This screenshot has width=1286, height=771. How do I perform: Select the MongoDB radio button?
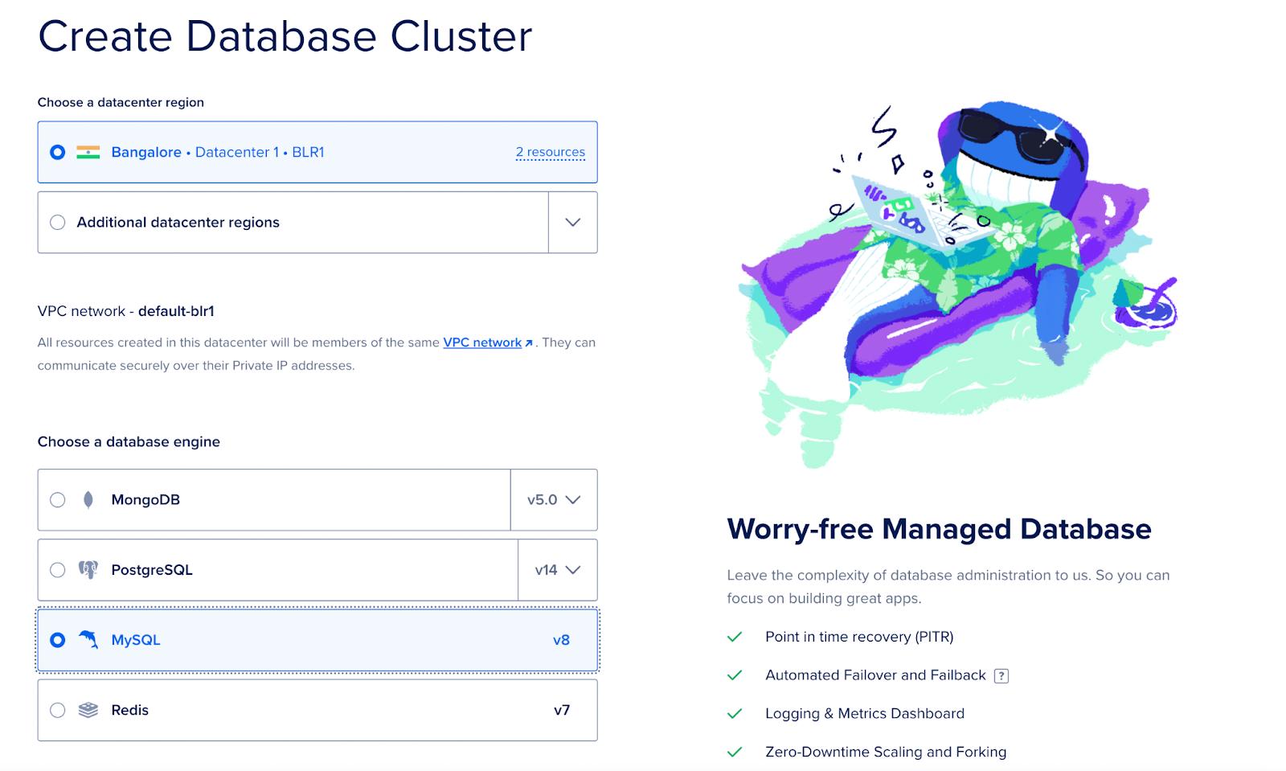(x=57, y=500)
